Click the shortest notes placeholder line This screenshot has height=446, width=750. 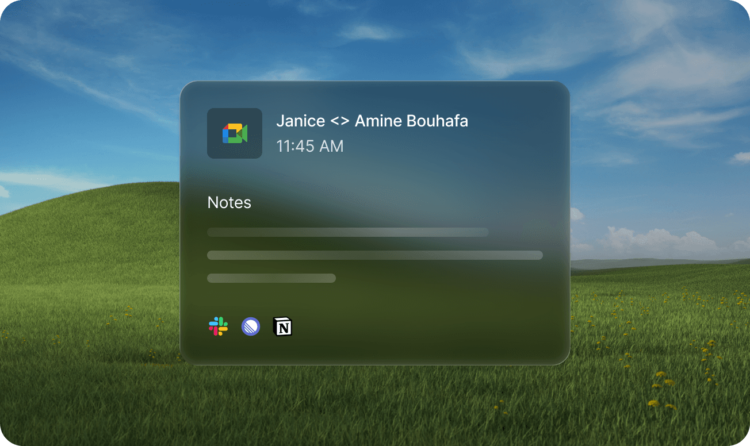pos(271,278)
